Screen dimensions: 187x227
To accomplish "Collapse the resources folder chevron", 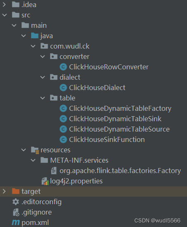I will pyautogui.click(x=24, y=150).
